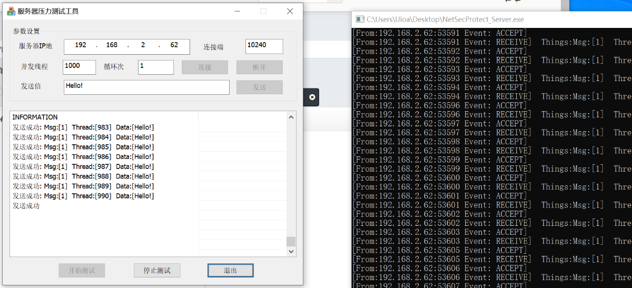Click the third IP octet field 2
The image size is (632, 288).
(143, 46)
